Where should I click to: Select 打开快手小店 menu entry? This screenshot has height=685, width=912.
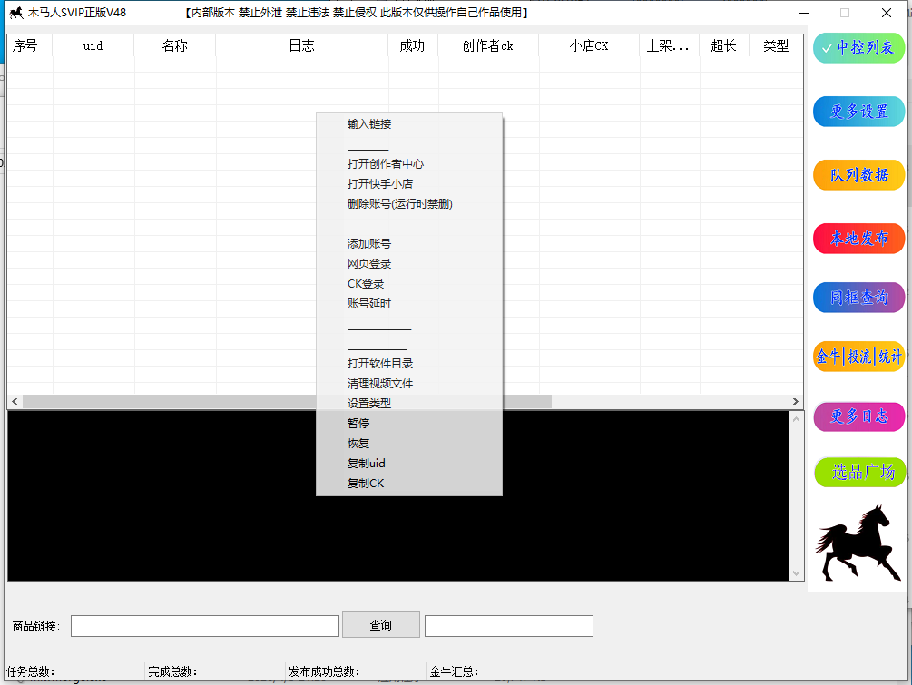[409, 184]
